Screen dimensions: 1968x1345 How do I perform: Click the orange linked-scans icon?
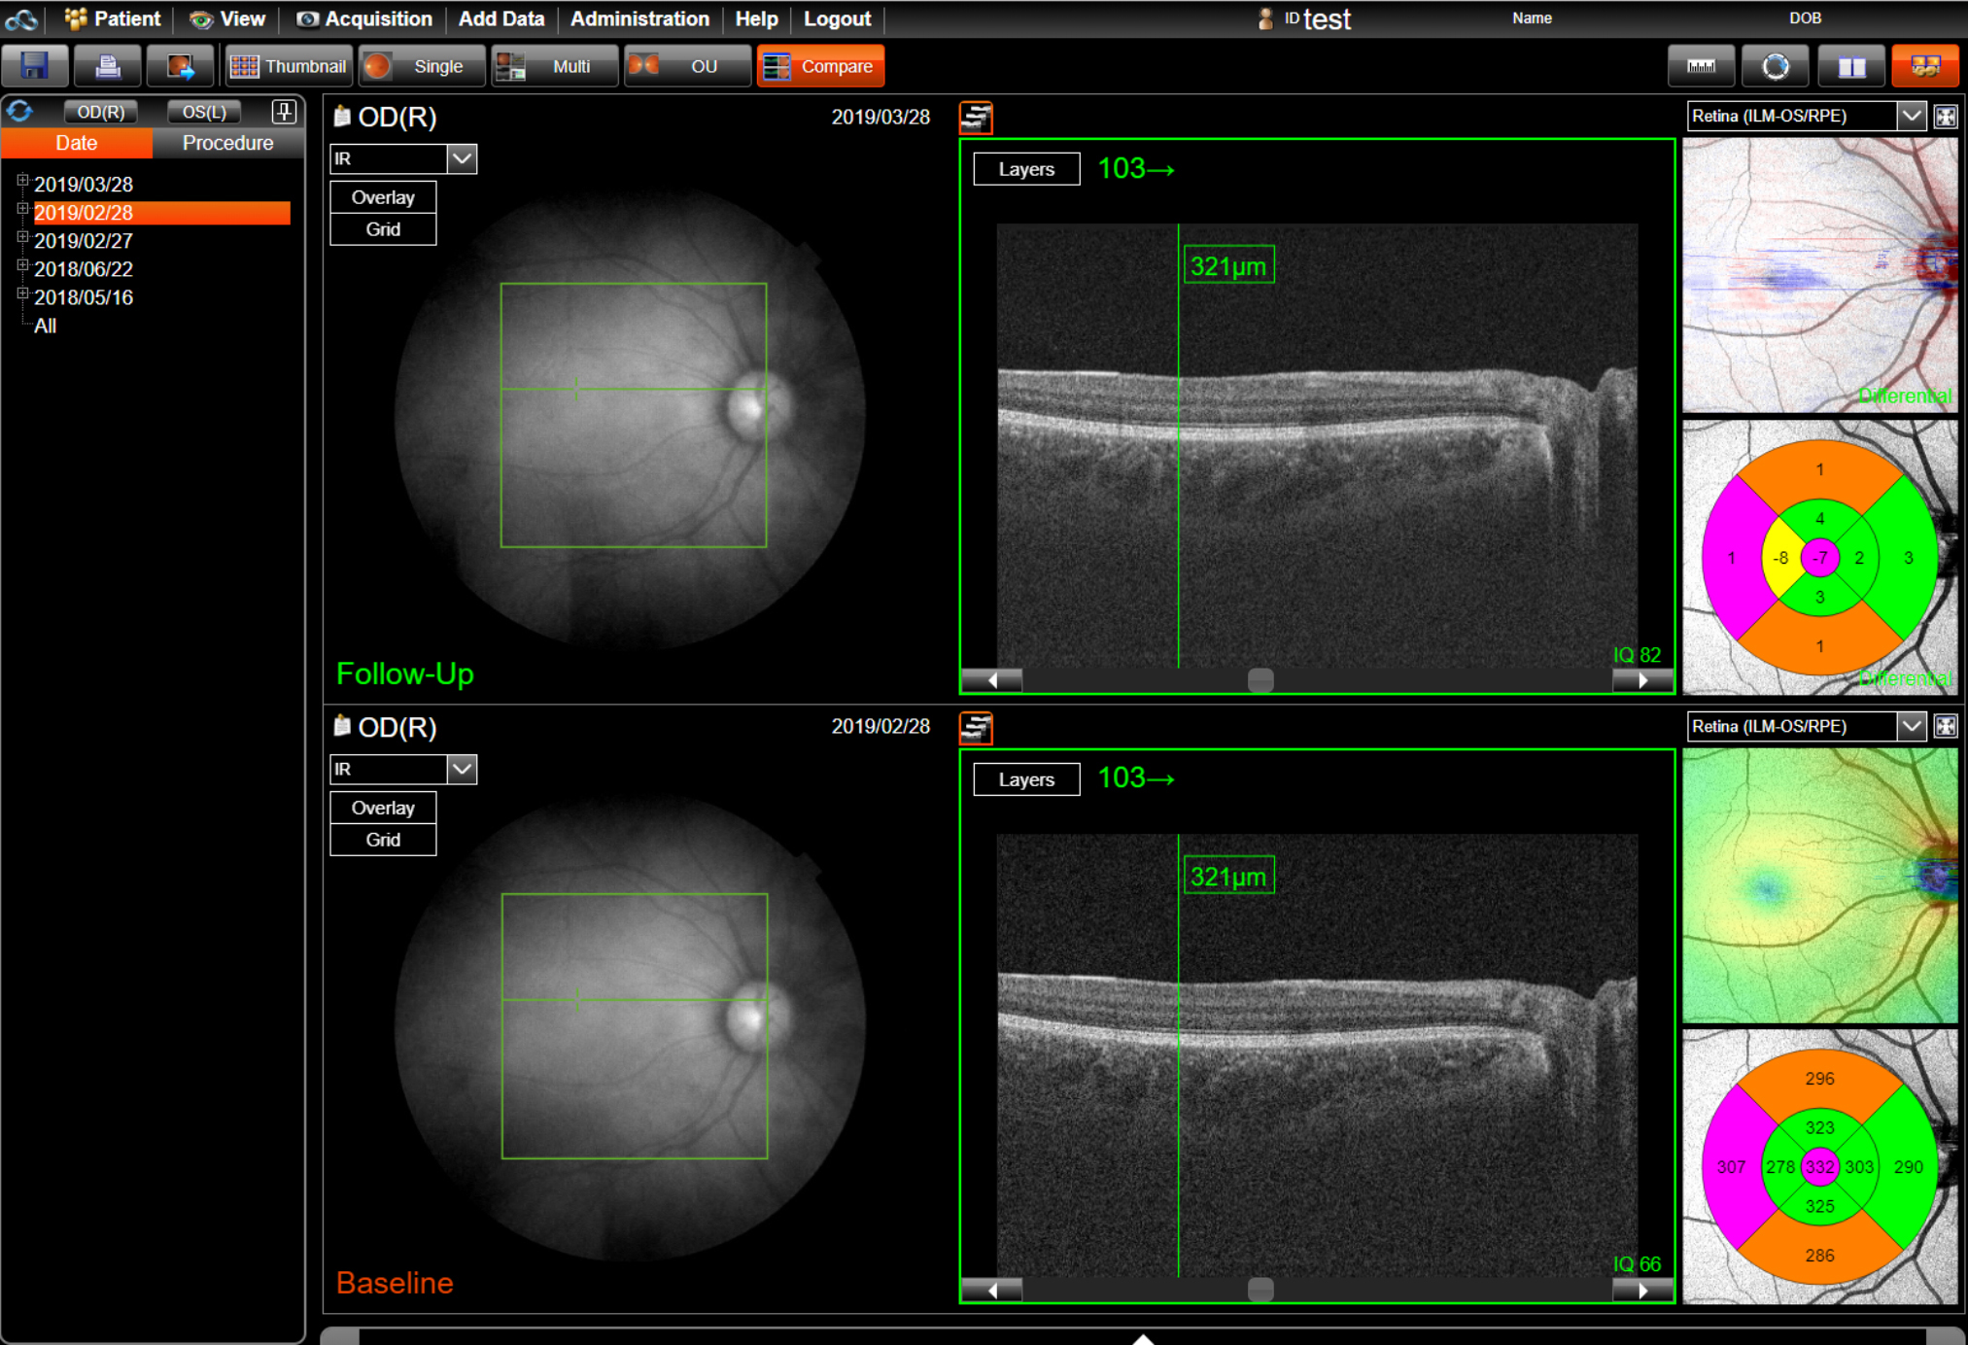[x=1925, y=65]
